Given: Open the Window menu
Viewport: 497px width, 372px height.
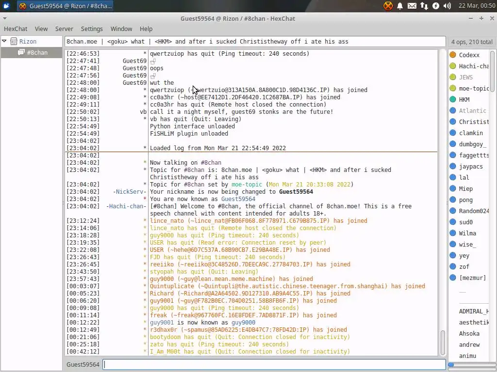Looking at the screenshot, I should [121, 29].
